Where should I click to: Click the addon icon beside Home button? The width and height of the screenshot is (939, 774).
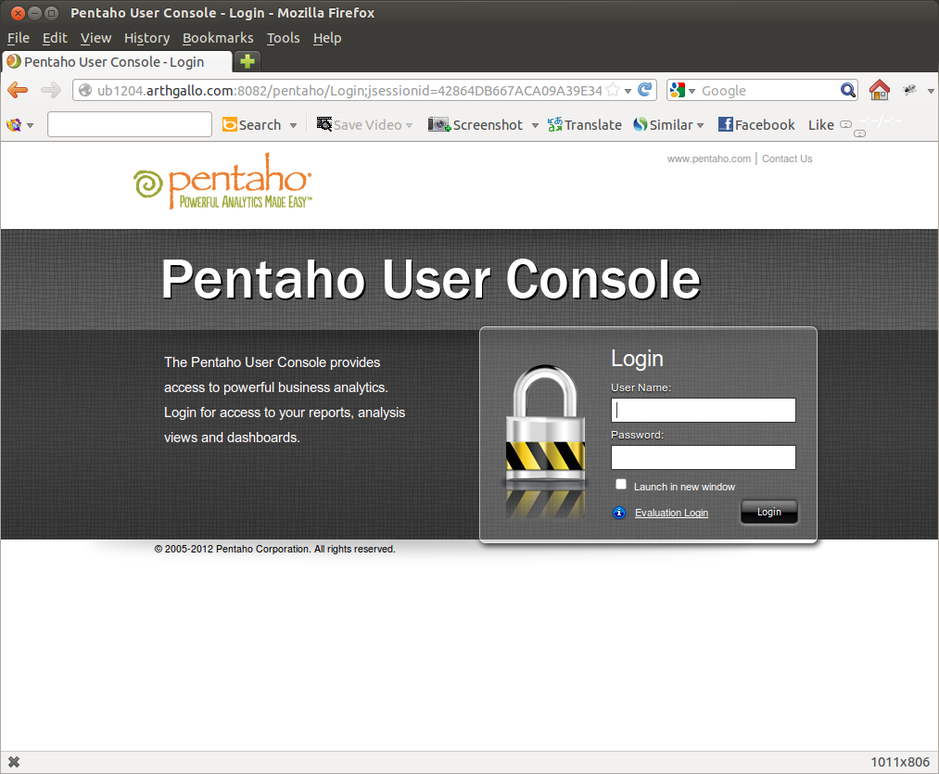pos(910,91)
